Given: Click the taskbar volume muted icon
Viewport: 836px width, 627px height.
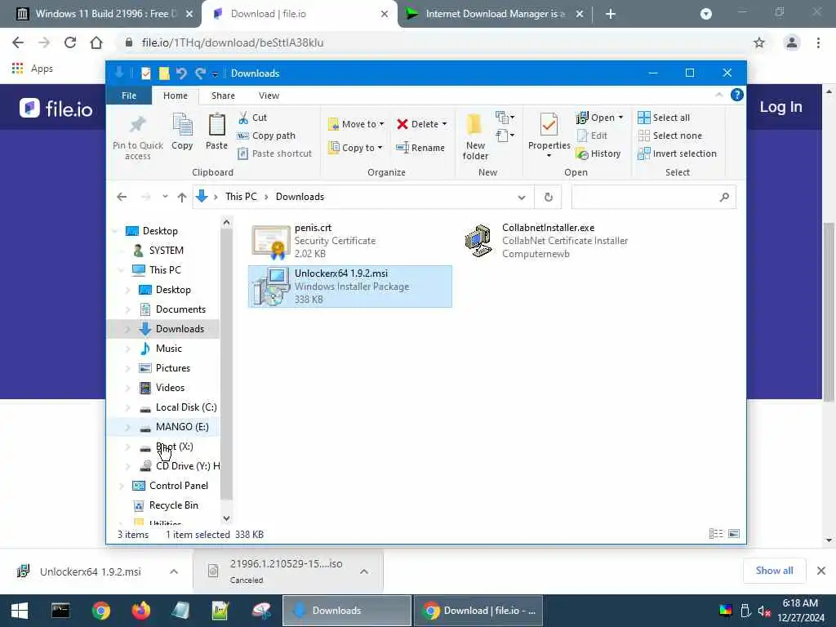Looking at the screenshot, I should 764,611.
